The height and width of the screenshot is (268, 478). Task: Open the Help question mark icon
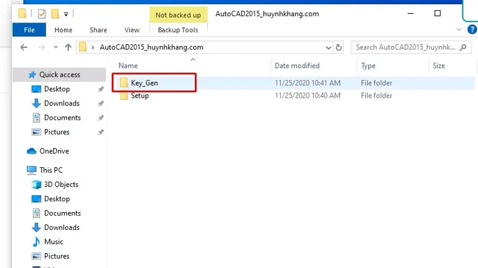(472, 30)
